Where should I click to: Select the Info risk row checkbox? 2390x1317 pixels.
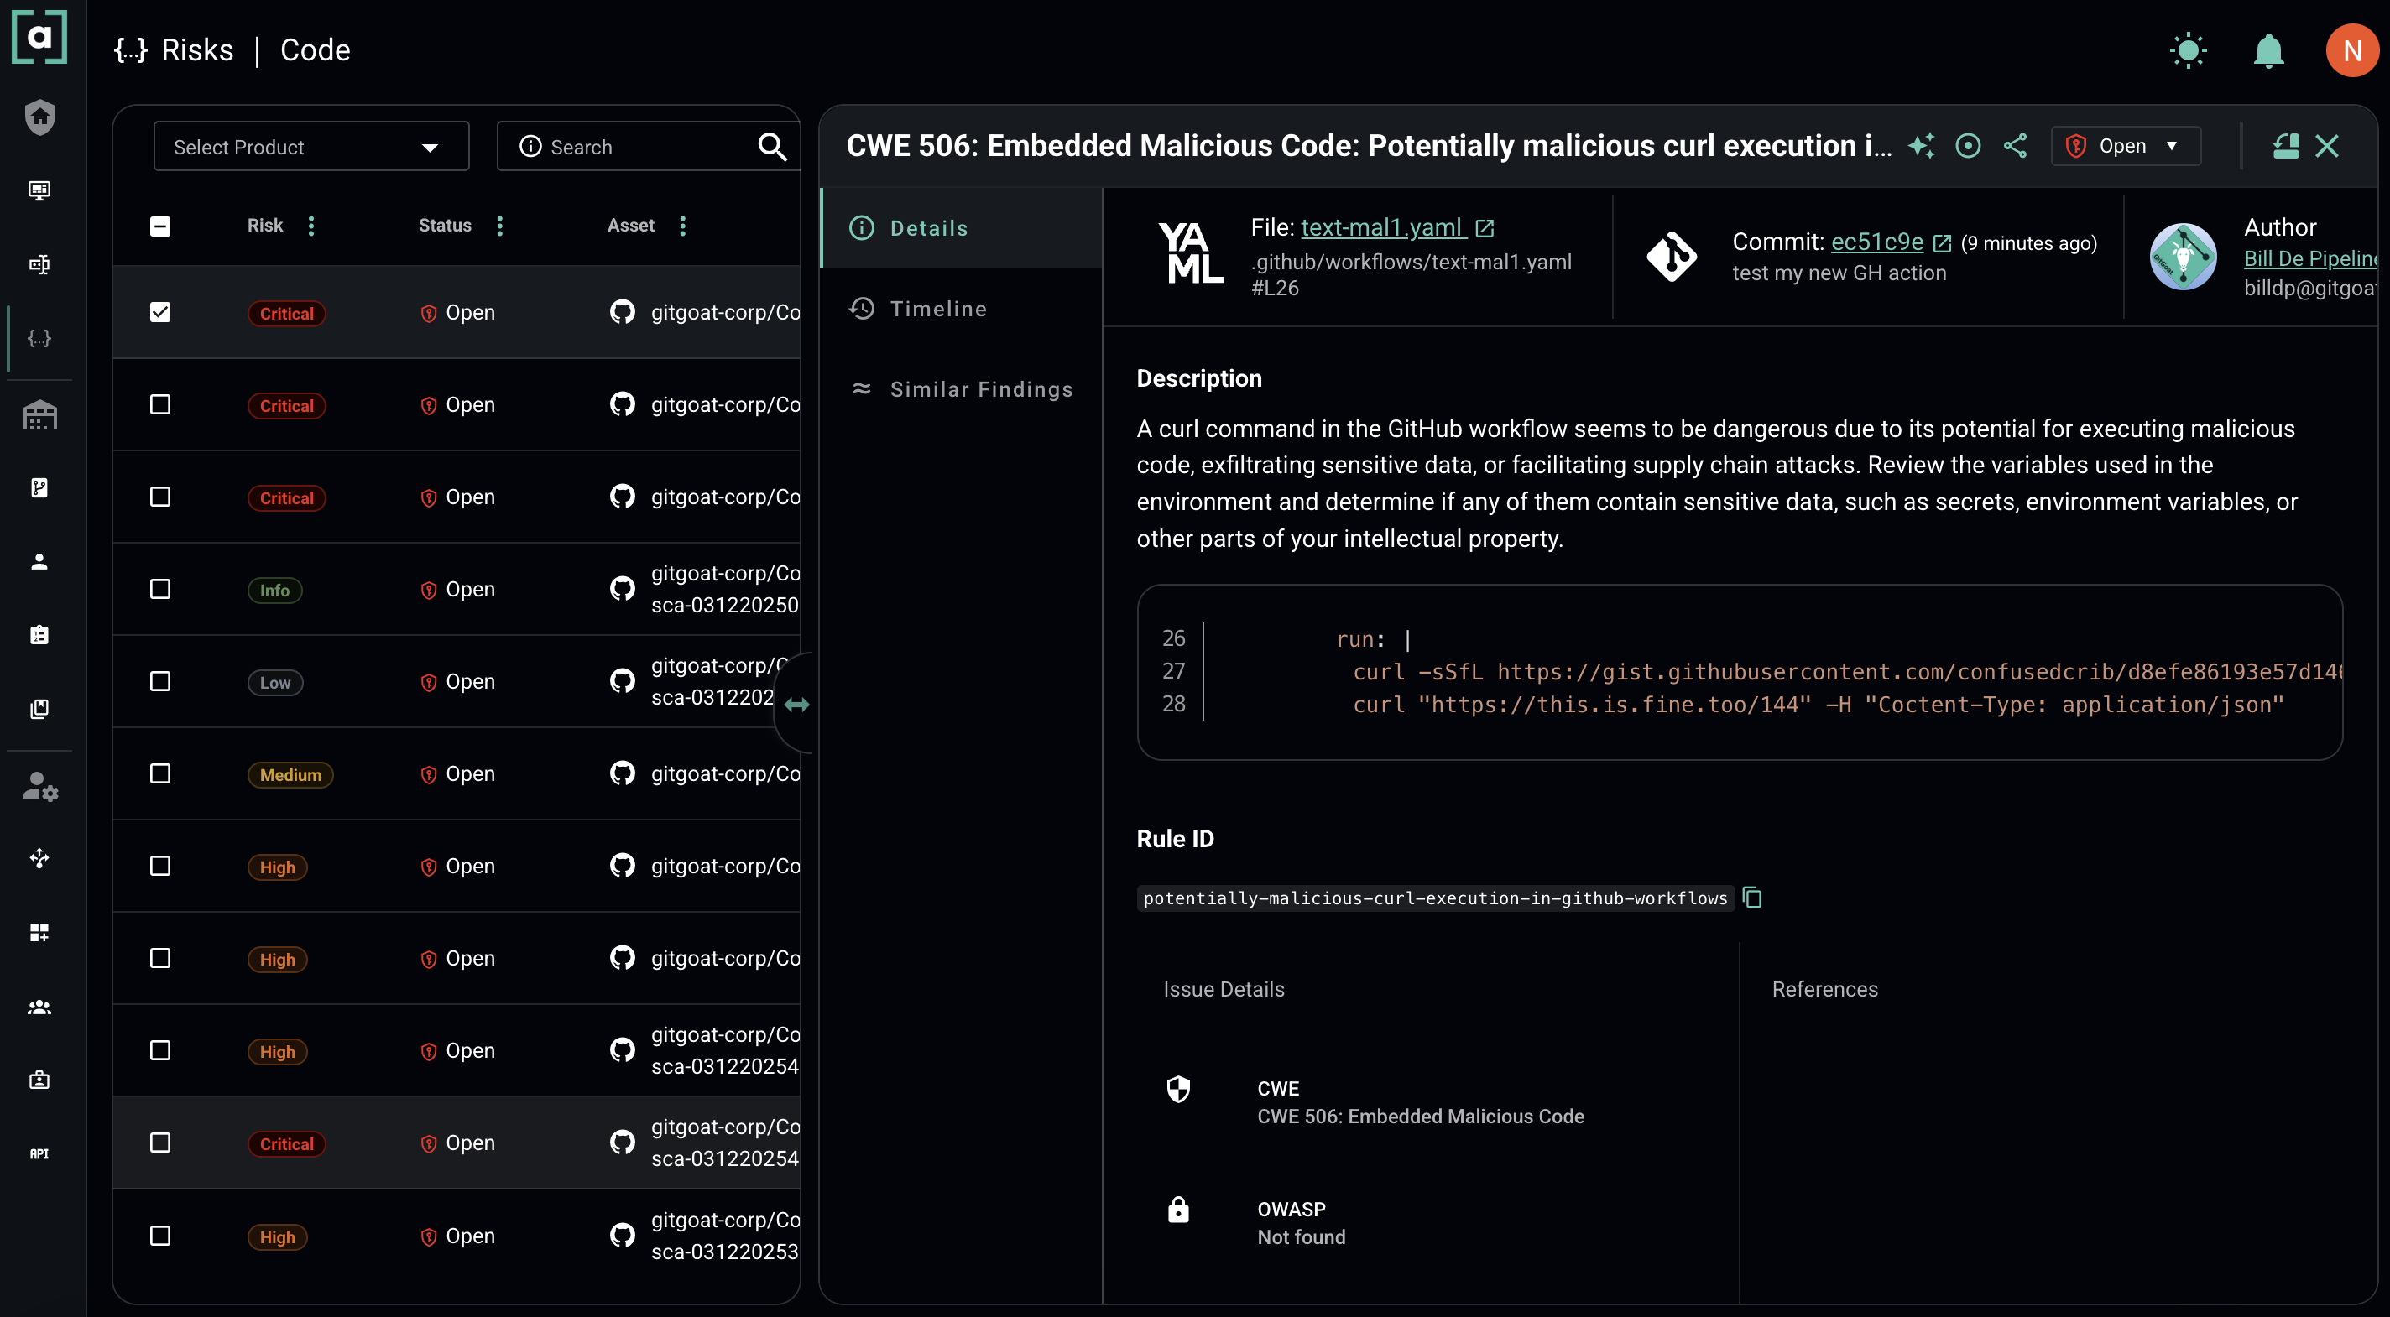click(159, 589)
